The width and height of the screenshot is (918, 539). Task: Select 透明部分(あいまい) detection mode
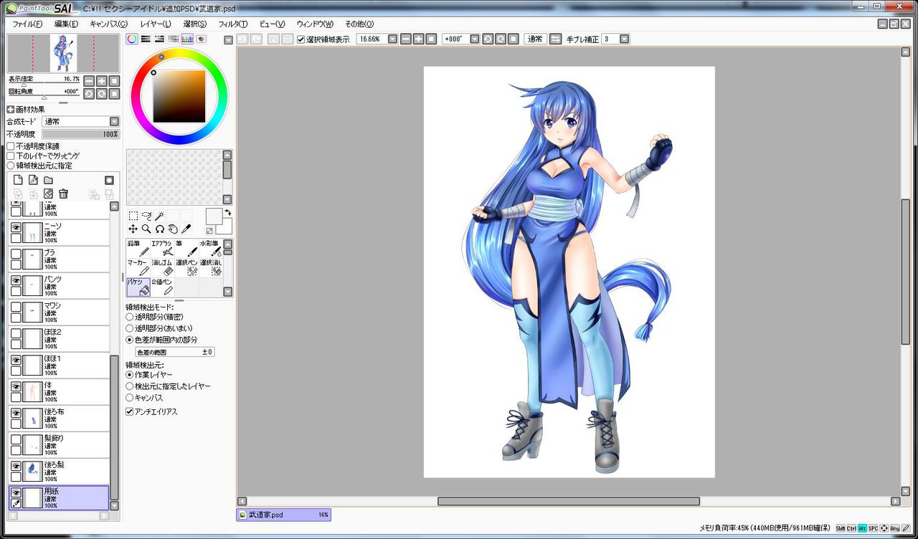click(130, 328)
